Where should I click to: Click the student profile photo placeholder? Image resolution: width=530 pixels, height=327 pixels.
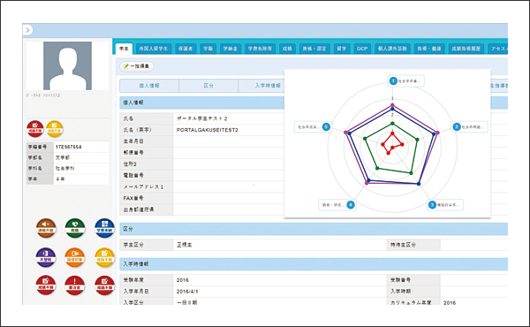click(x=67, y=65)
